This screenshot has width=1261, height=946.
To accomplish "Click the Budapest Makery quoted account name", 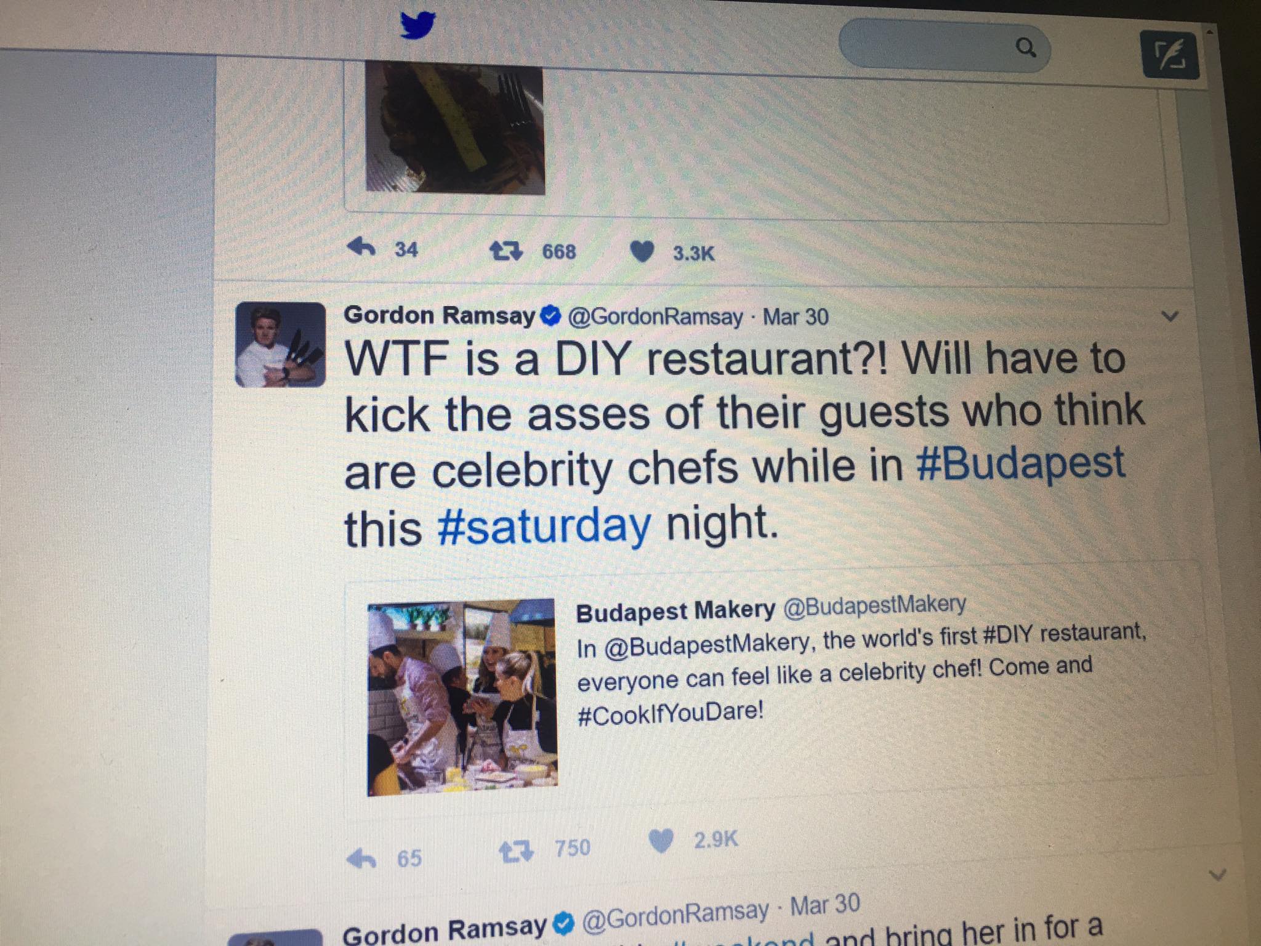I will pos(675,611).
